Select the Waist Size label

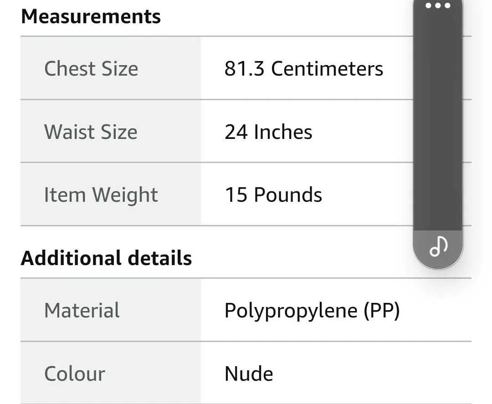pos(91,132)
